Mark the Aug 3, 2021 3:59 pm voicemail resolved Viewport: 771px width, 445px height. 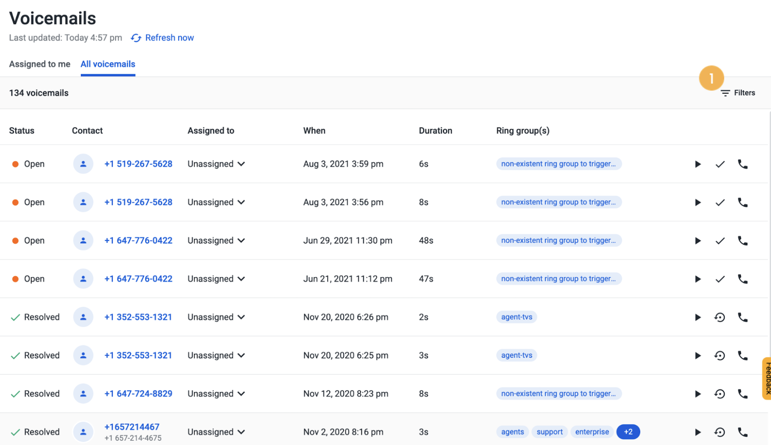[x=720, y=164]
